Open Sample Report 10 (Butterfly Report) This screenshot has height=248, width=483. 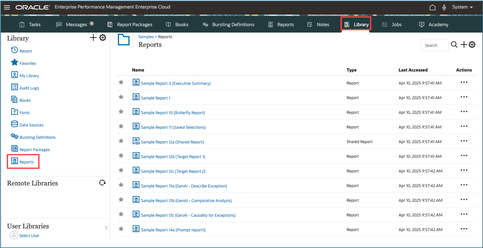[x=173, y=113]
